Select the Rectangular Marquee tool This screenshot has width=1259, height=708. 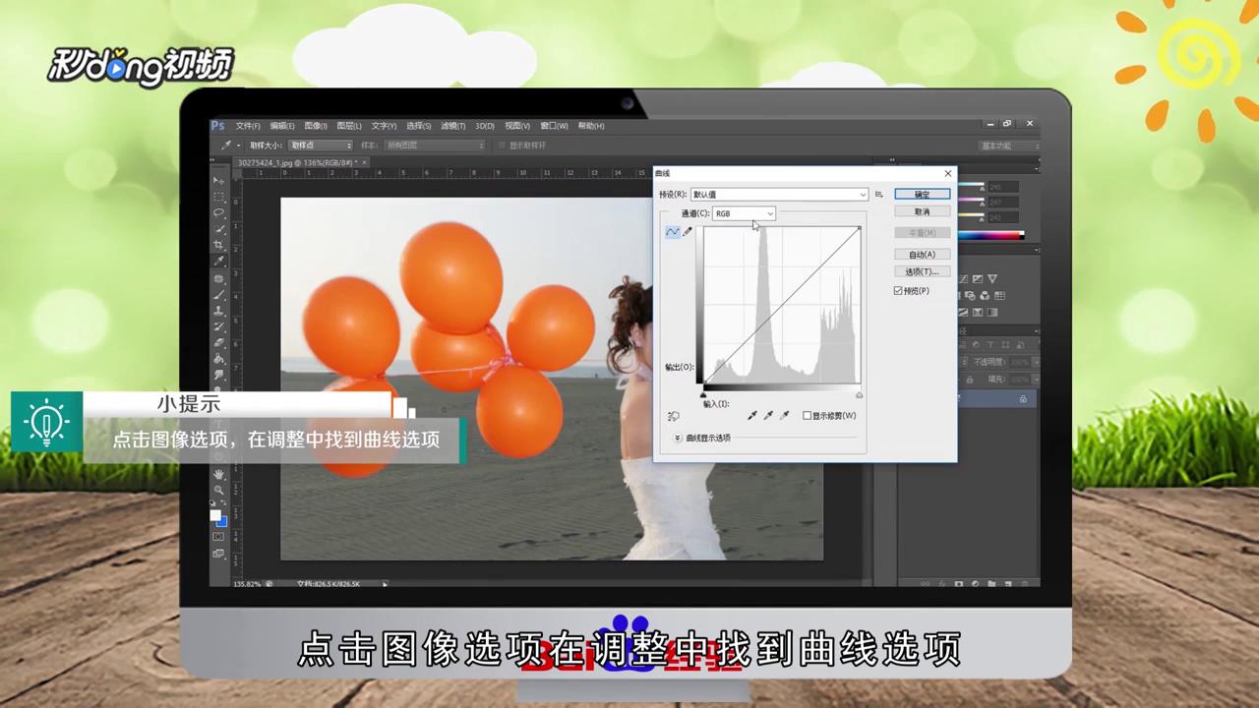219,197
